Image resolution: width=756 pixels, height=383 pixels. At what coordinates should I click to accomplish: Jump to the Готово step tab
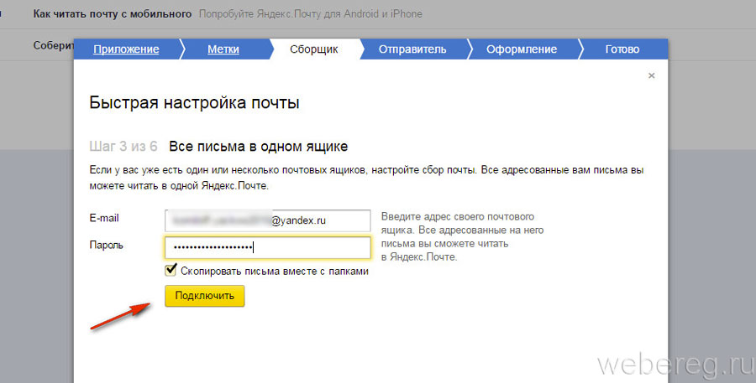pos(622,49)
